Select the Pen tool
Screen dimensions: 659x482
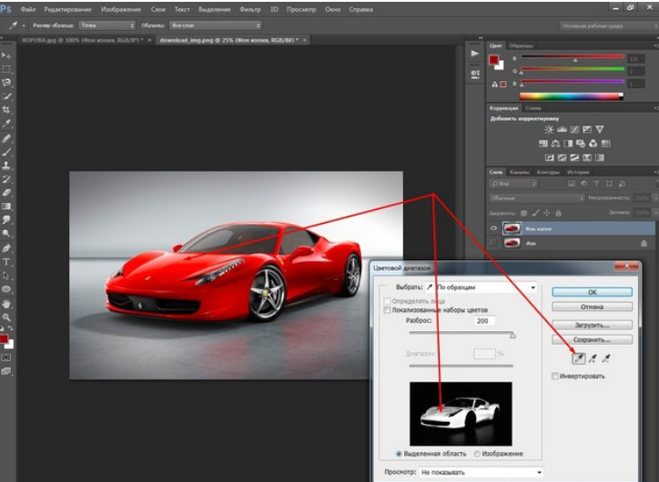coord(6,248)
